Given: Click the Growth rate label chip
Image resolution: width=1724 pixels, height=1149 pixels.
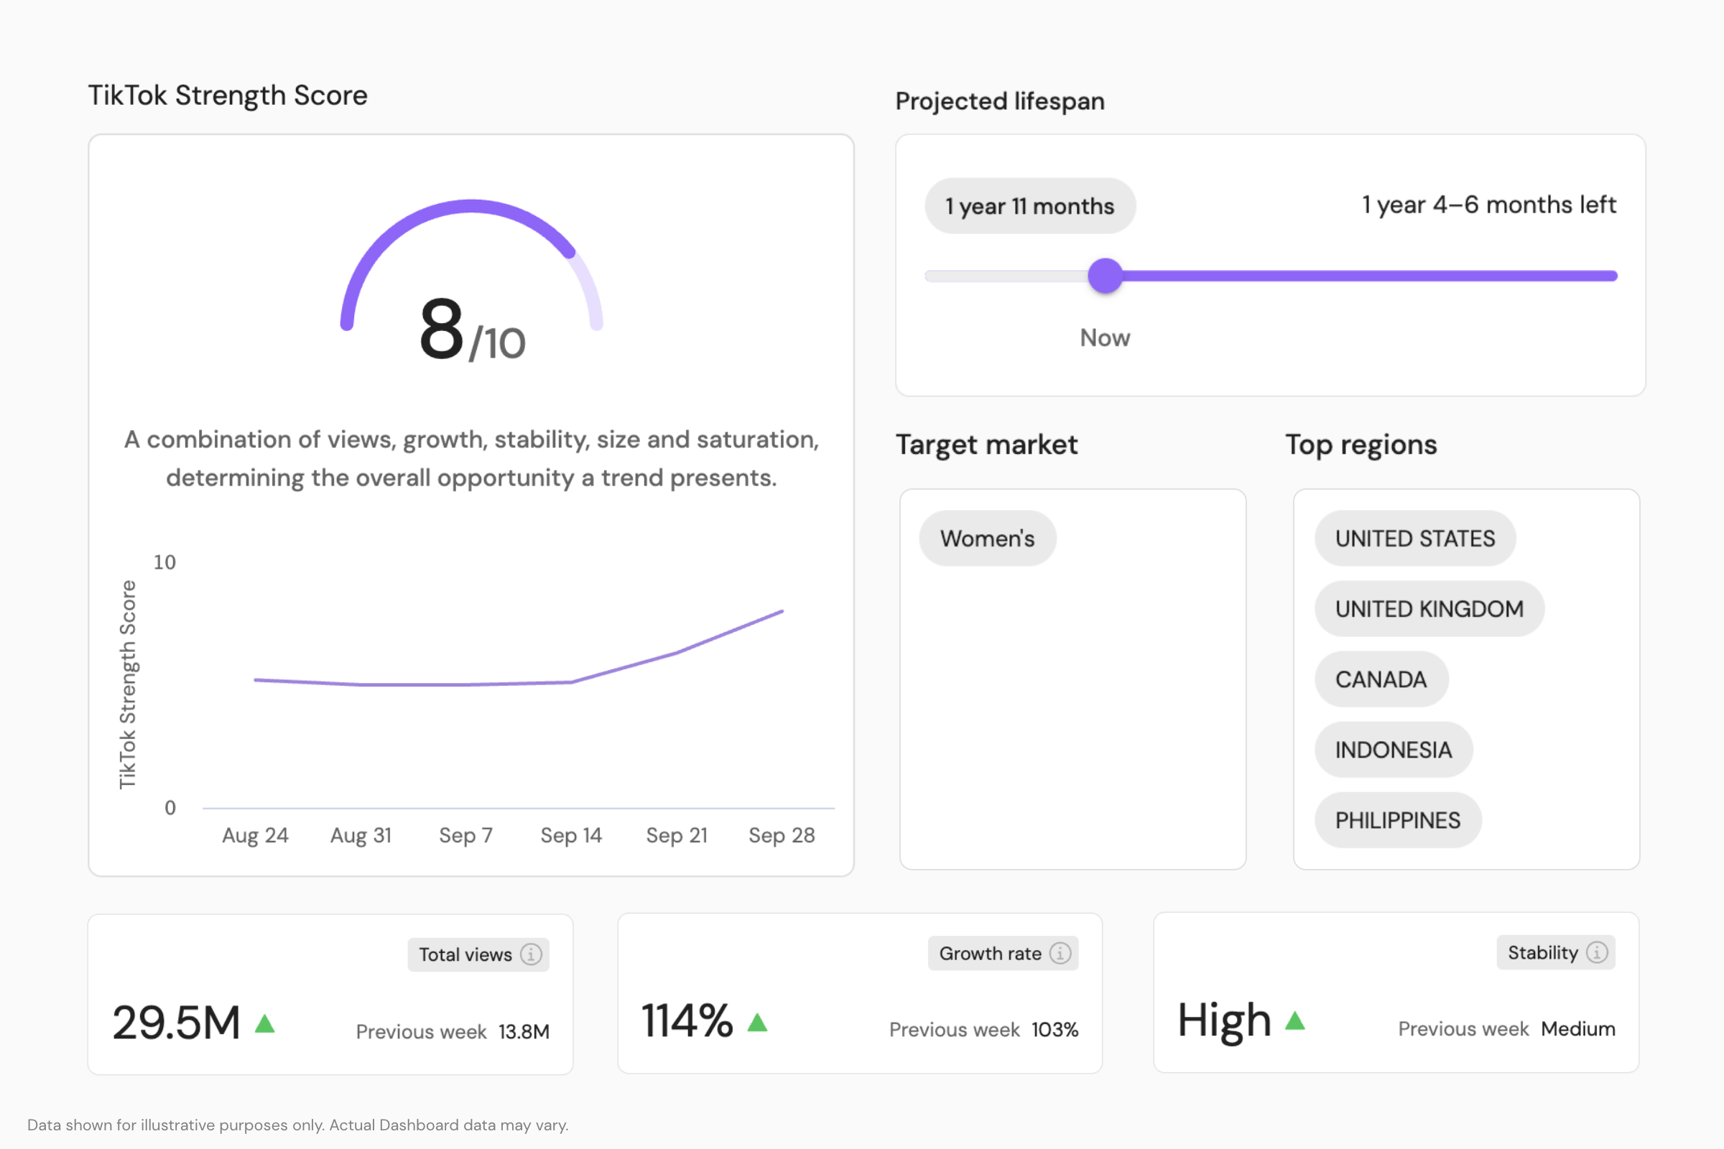Looking at the screenshot, I should (x=991, y=953).
